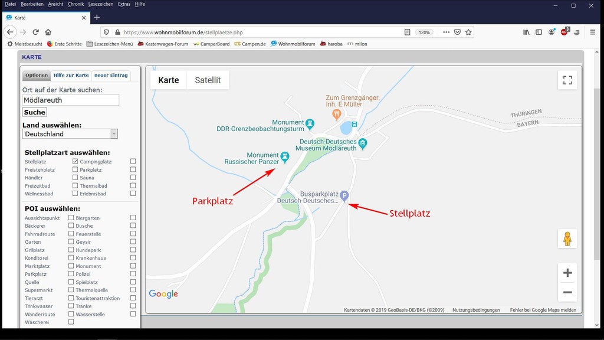Show the sidebar via sidebar icon

[x=539, y=32]
